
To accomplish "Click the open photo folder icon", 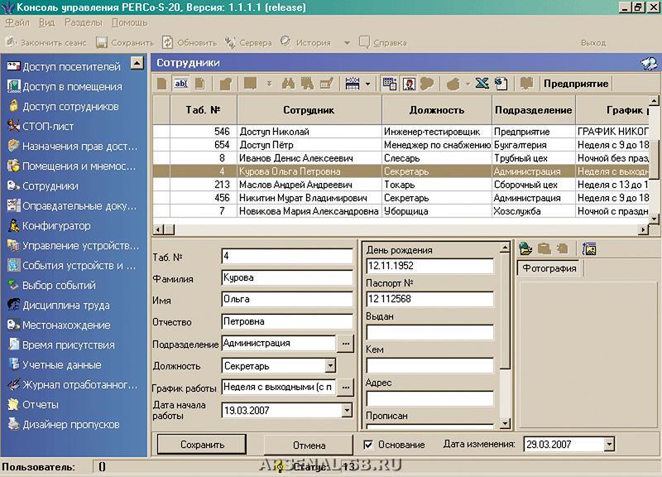I will (525, 248).
